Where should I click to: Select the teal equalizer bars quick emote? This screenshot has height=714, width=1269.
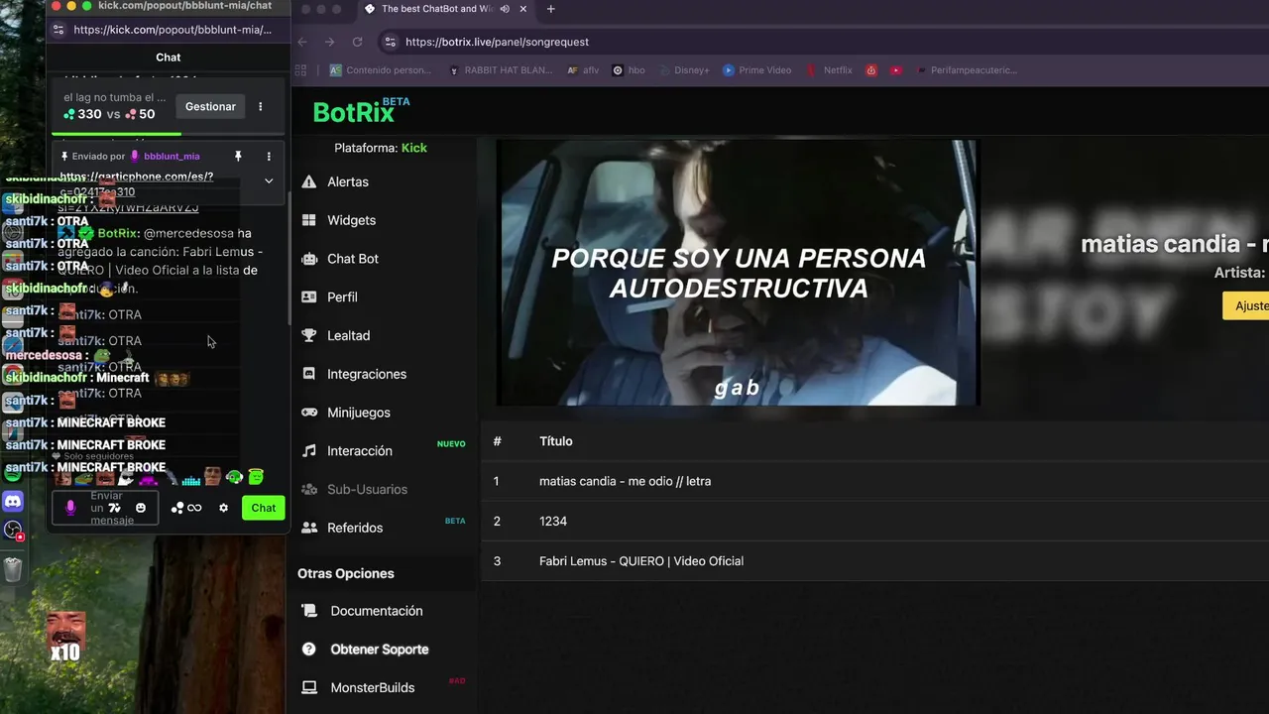pyautogui.click(x=190, y=480)
